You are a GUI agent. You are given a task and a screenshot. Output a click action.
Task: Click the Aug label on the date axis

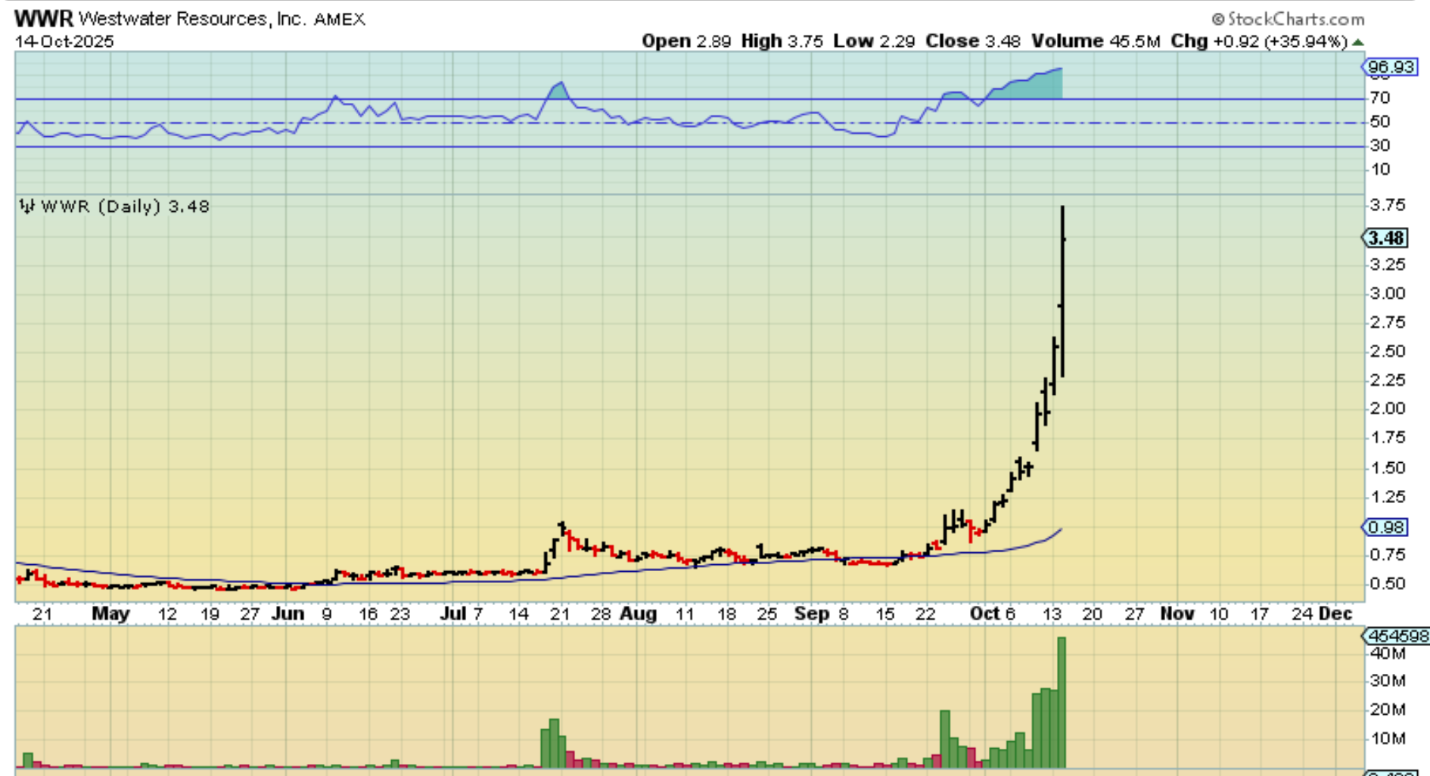(x=638, y=613)
